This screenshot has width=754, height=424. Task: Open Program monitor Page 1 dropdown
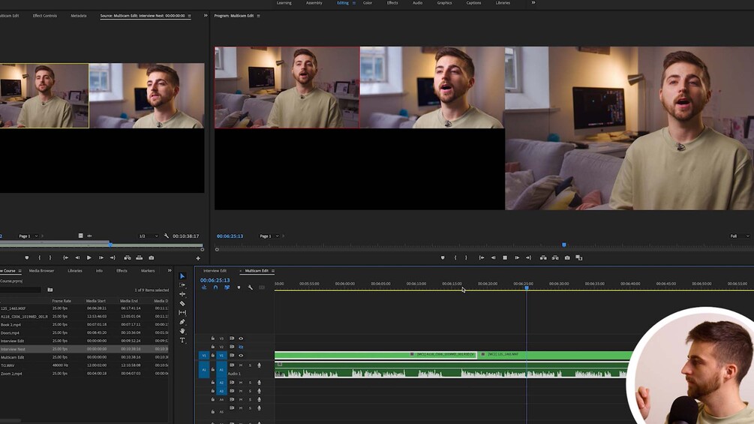[x=269, y=236]
